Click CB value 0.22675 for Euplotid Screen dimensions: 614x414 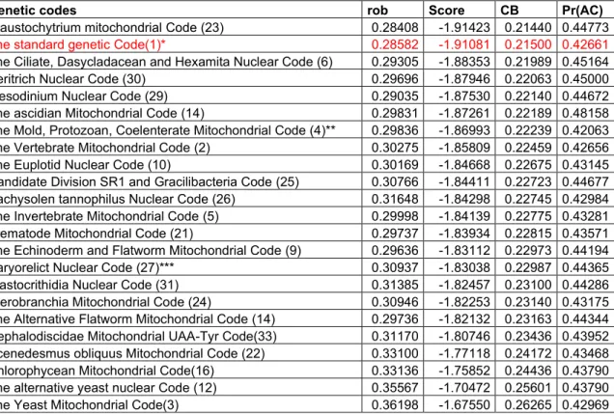pyautogui.click(x=528, y=164)
